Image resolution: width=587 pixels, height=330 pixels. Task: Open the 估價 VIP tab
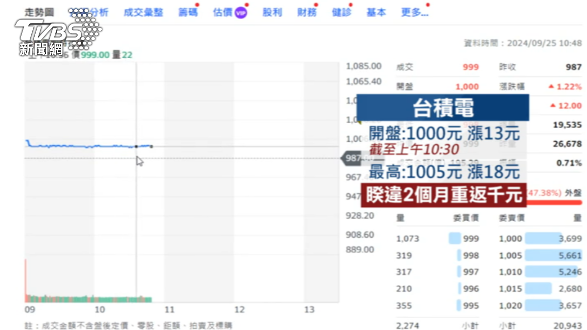(230, 12)
